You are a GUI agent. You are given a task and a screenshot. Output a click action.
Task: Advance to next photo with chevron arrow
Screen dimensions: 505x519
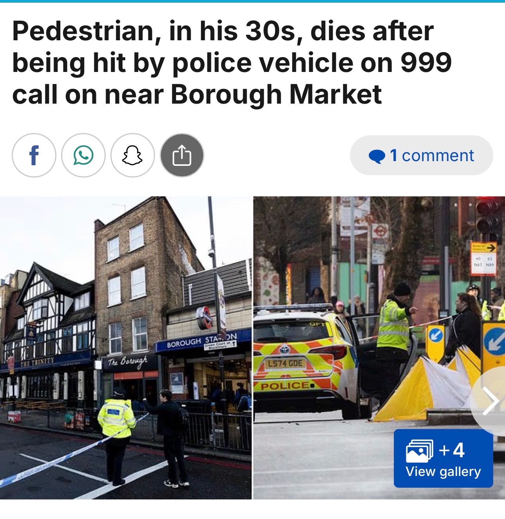490,401
